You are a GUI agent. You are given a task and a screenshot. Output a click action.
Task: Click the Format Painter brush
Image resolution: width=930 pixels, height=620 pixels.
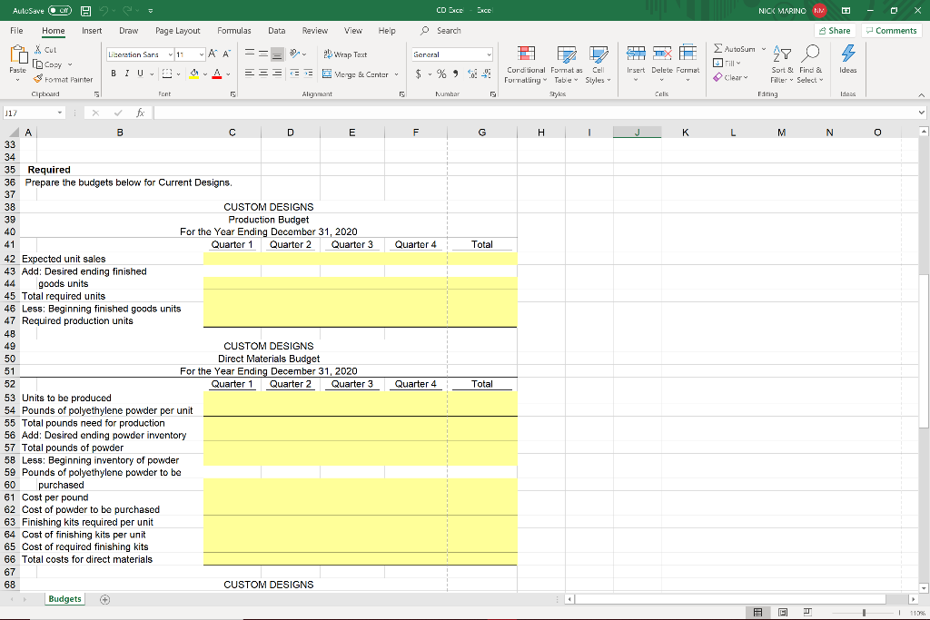point(63,79)
